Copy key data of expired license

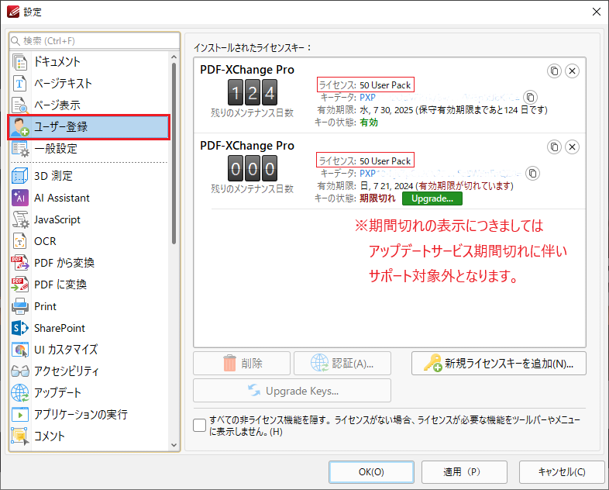[533, 174]
